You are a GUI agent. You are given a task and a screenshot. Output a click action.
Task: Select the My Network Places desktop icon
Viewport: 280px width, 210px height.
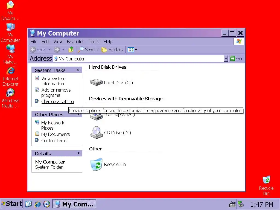(x=10, y=54)
